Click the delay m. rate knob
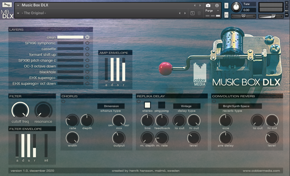Image resolution: width=290 pixels, height=176 pixels. [x=162, y=138]
